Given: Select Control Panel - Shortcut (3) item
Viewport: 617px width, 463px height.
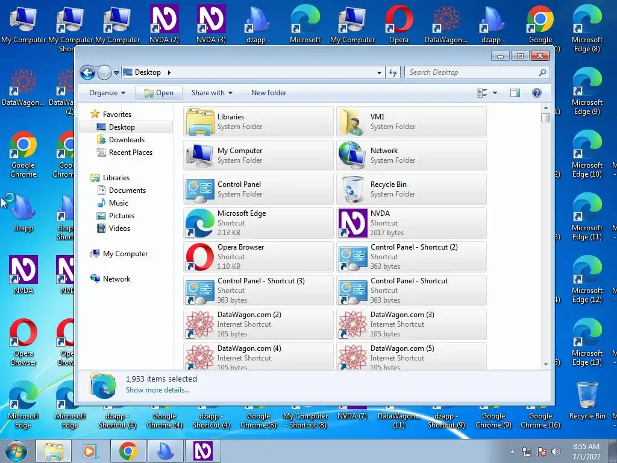Looking at the screenshot, I should 258,291.
